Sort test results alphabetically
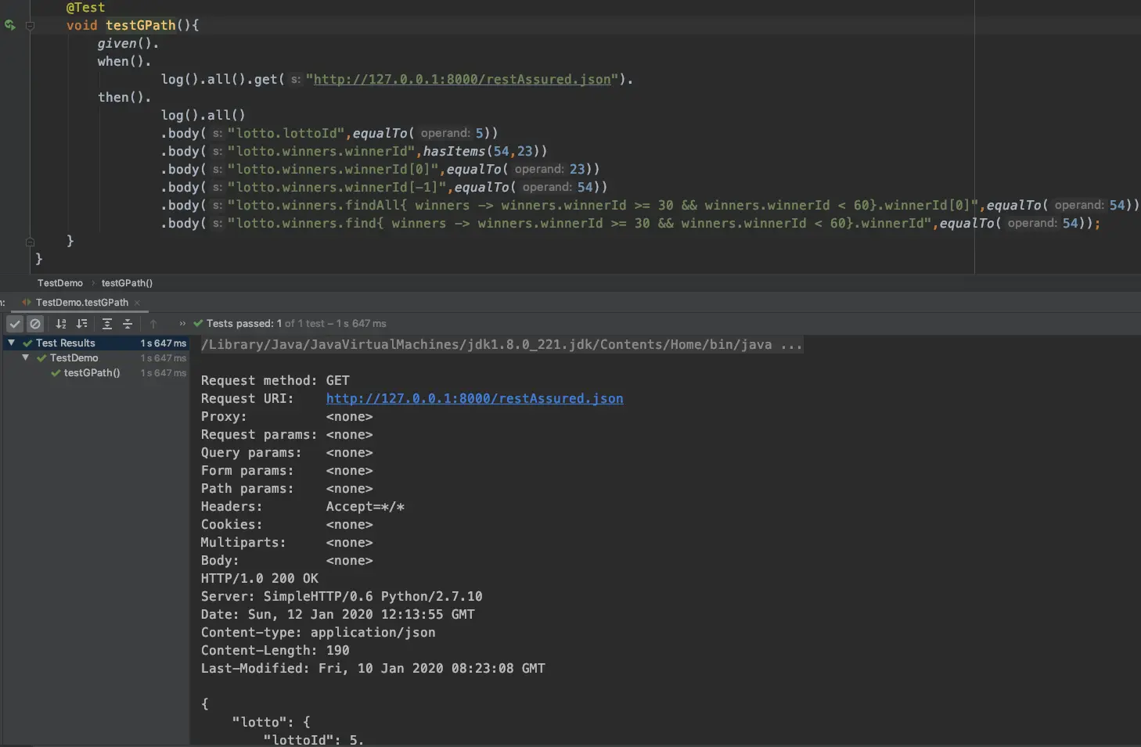The image size is (1141, 747). pyautogui.click(x=61, y=324)
